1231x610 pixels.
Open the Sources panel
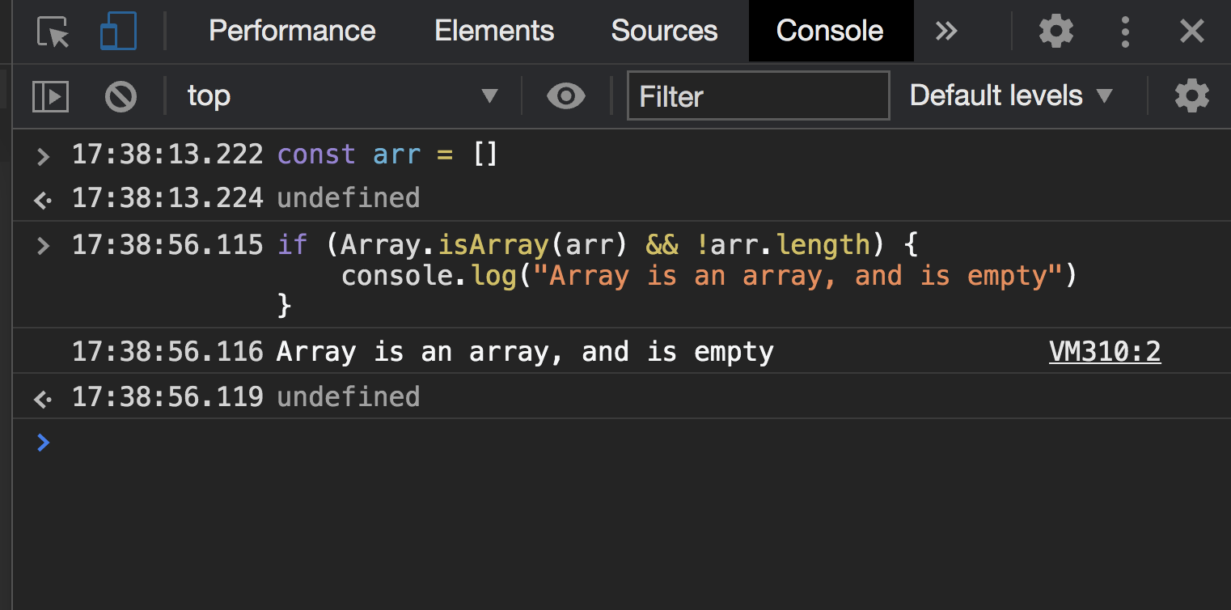click(x=664, y=31)
